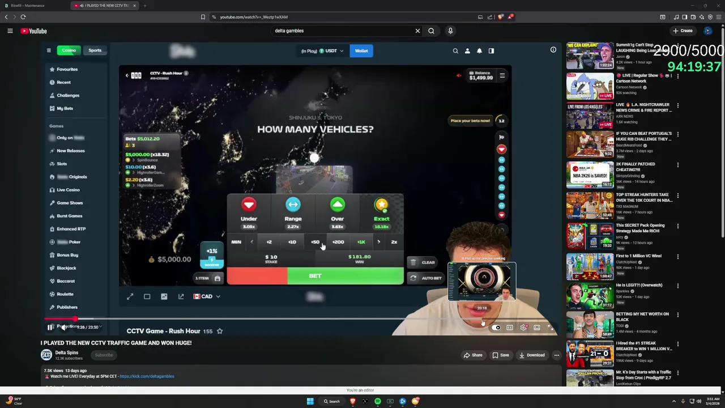
Task: Mute the YouTube video volume
Action: (x=64, y=327)
